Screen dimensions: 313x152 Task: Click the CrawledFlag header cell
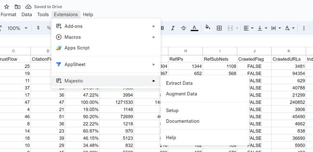[255, 59]
